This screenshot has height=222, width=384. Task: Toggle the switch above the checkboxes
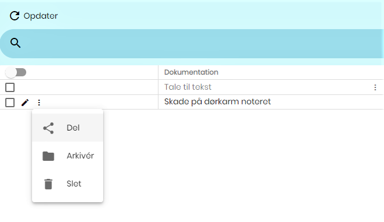click(16, 72)
